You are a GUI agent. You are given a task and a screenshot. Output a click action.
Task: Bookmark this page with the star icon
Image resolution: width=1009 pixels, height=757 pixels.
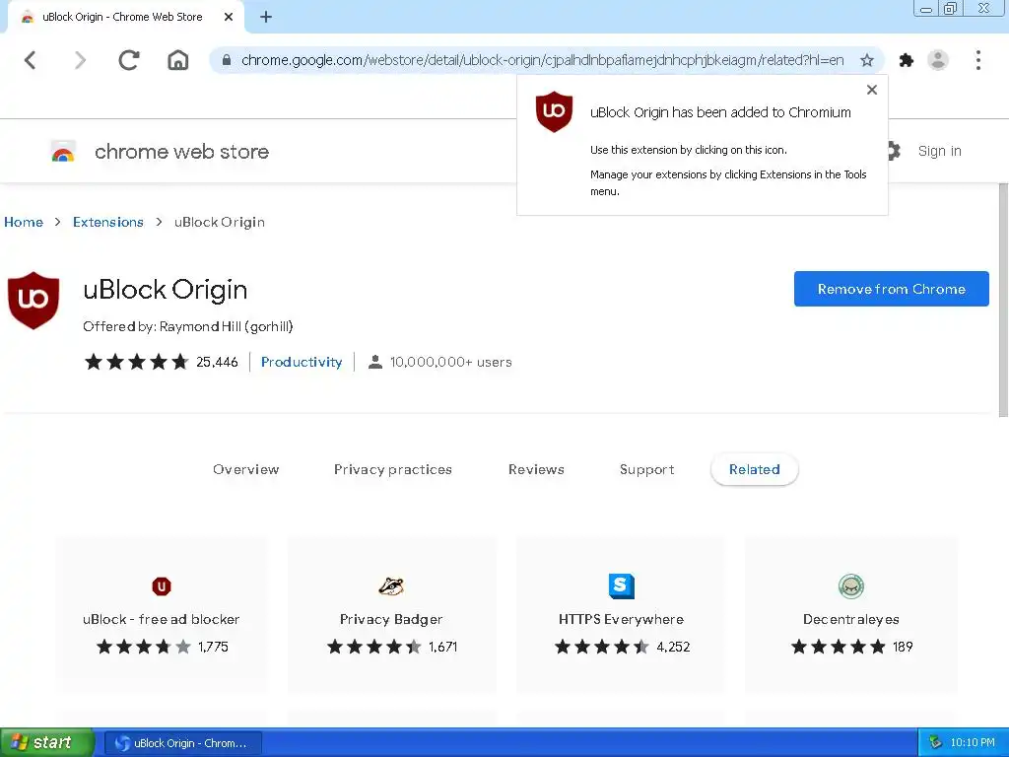pyautogui.click(x=867, y=60)
